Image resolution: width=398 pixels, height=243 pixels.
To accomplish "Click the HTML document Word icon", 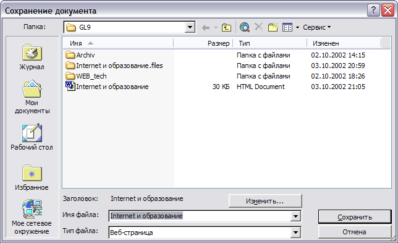I will (x=70, y=87).
